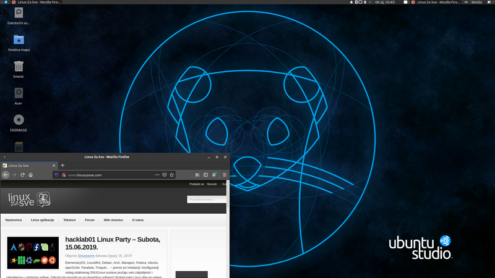Toggle the Firefox sidebar view icon
This screenshot has height=278, width=495.
[205, 175]
